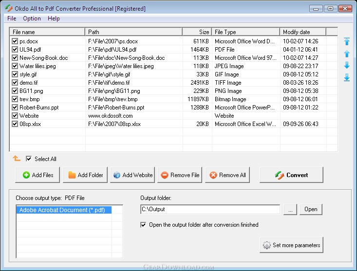Move selected file down one row arrow
The width and height of the screenshot is (357, 271).
pos(347,65)
